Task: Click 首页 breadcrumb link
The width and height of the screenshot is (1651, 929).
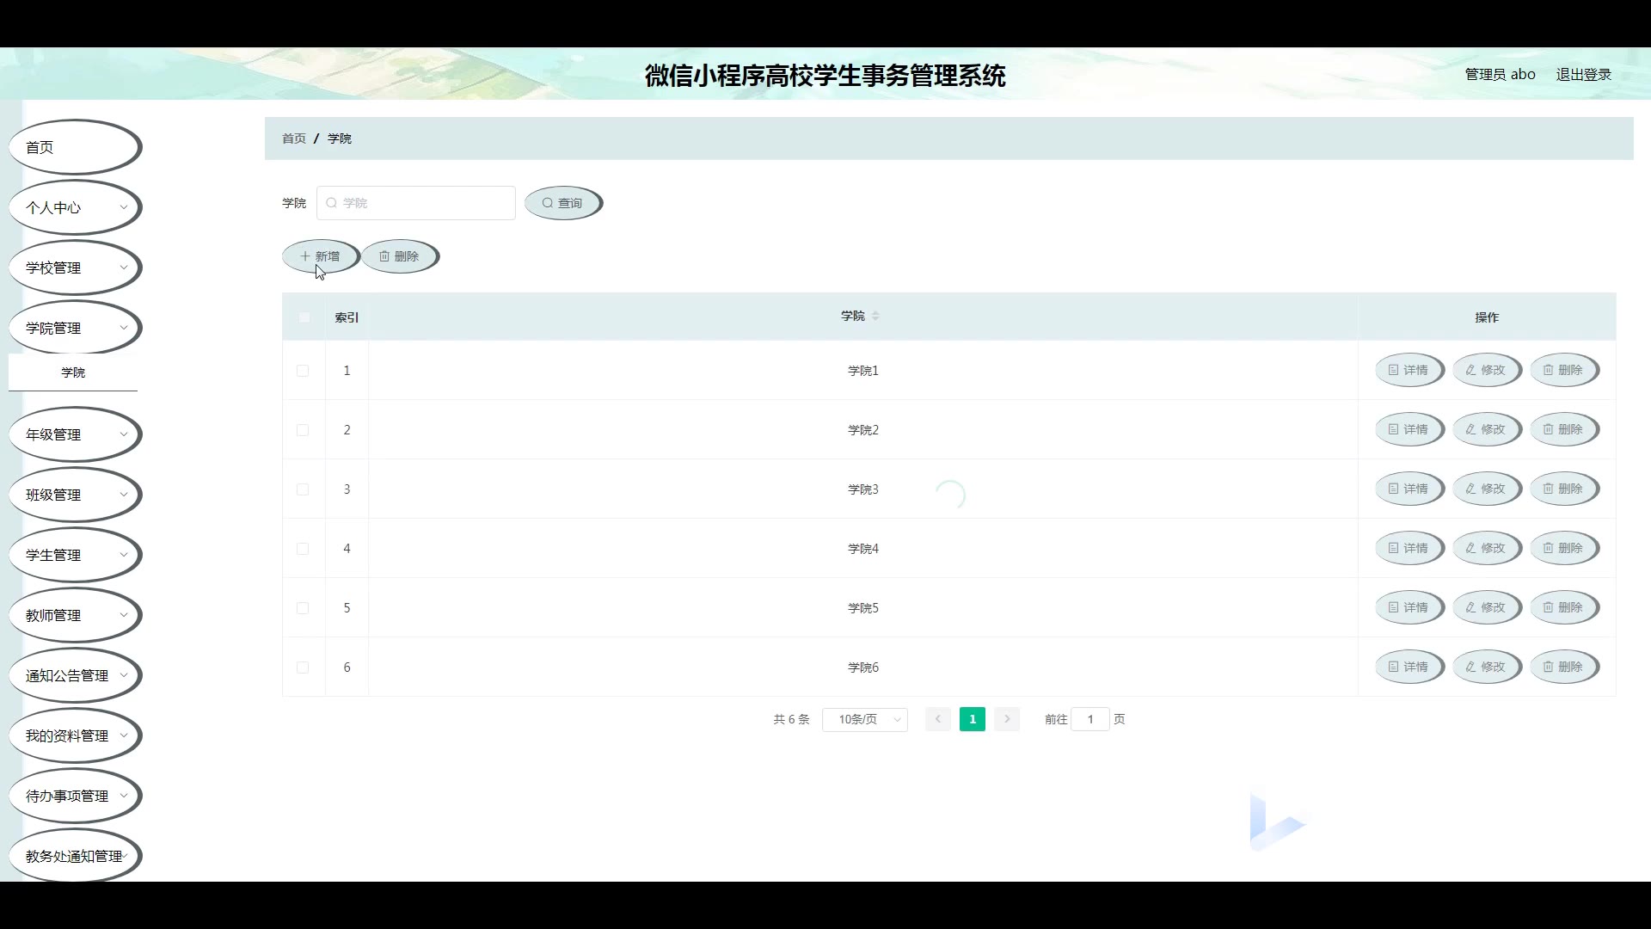Action: point(293,138)
